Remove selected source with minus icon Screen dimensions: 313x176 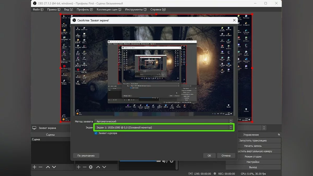click(85, 167)
